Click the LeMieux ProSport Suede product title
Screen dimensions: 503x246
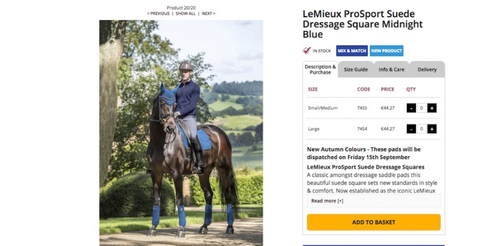tap(363, 24)
